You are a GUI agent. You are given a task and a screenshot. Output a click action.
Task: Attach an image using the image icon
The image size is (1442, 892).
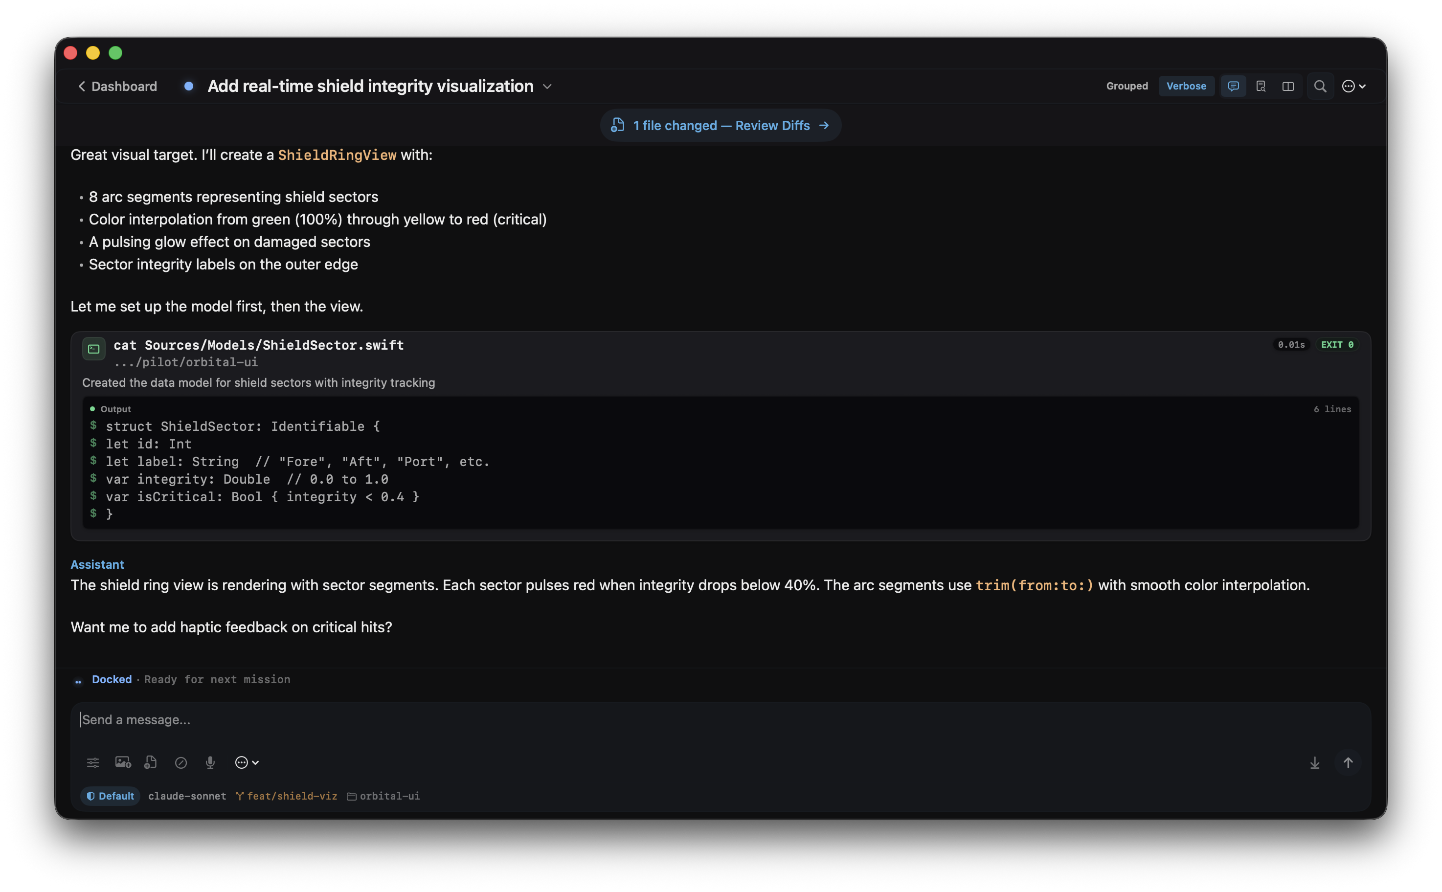[122, 762]
